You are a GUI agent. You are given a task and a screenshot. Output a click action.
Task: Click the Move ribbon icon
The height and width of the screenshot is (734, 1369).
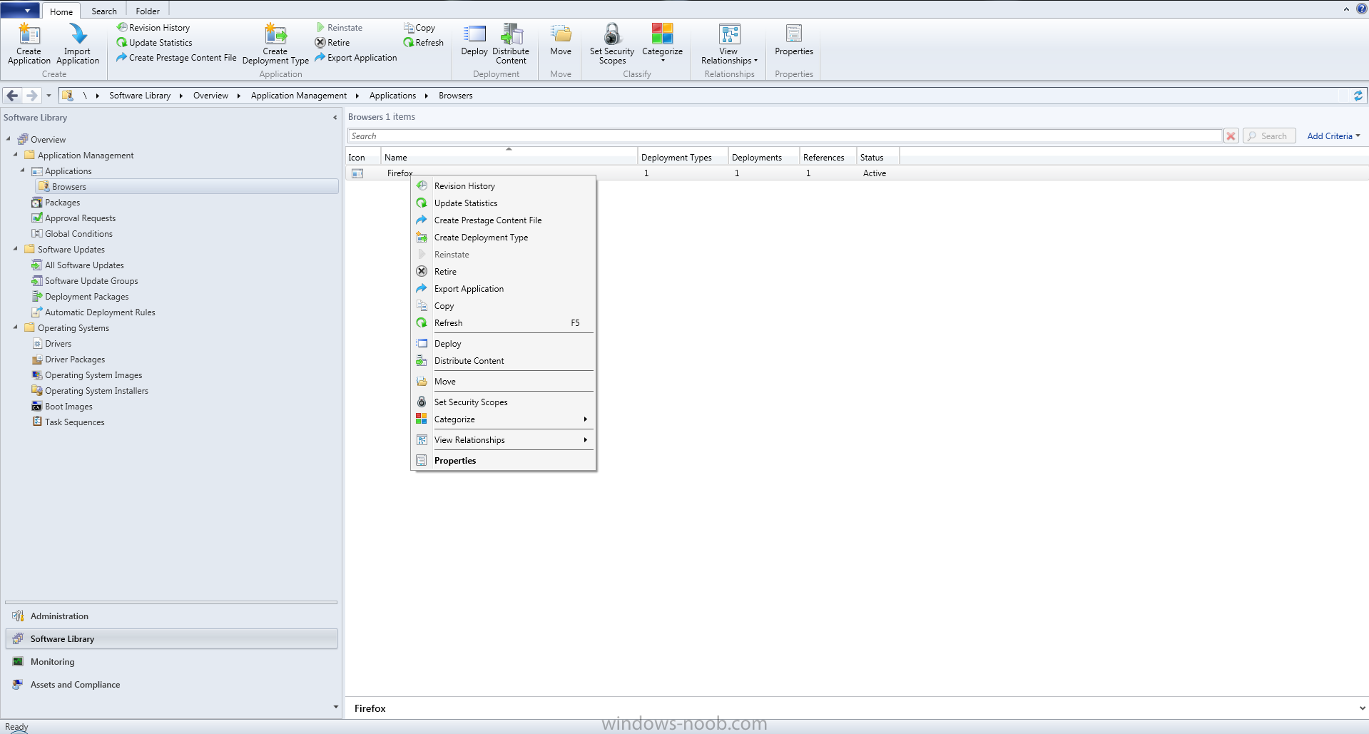click(x=561, y=40)
